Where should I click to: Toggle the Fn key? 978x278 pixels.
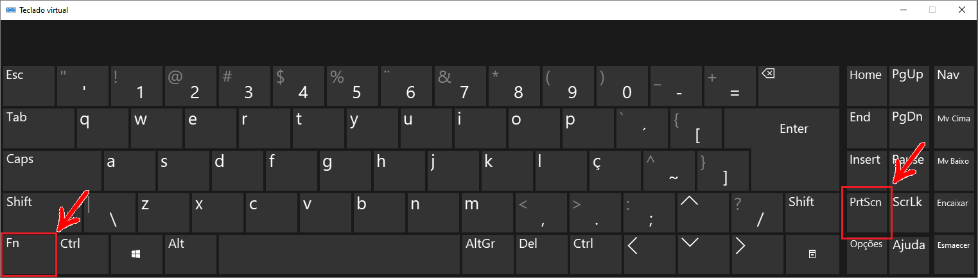29,255
